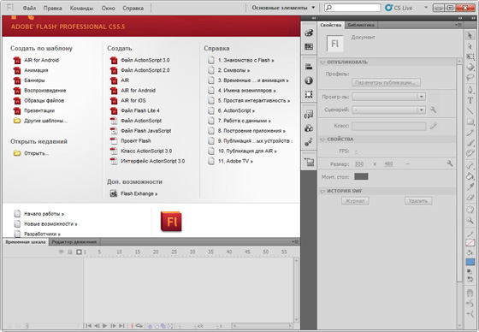
Task: Select the Line tool
Action: (470, 111)
